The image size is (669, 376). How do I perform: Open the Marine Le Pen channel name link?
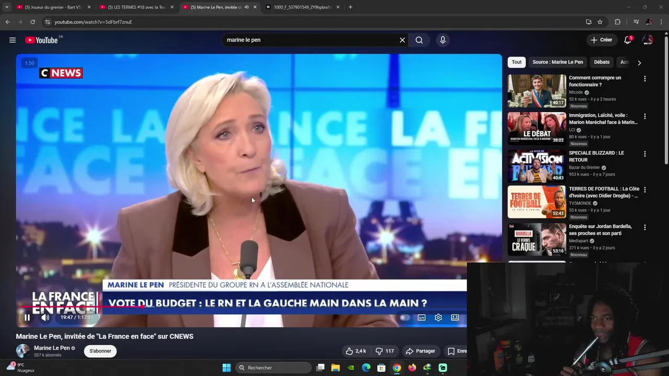52,348
